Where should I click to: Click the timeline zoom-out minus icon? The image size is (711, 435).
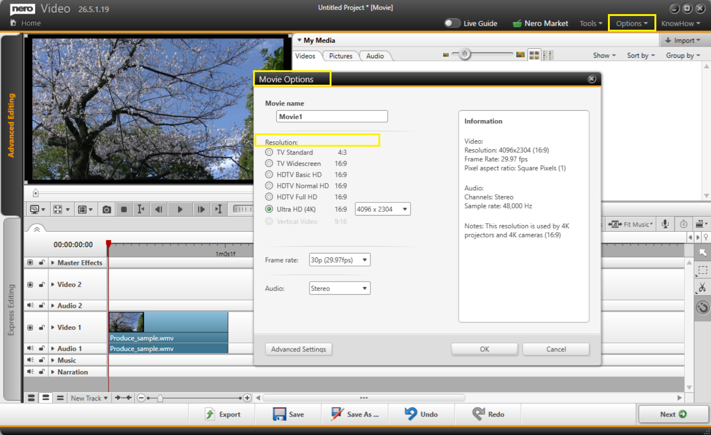[141, 398]
